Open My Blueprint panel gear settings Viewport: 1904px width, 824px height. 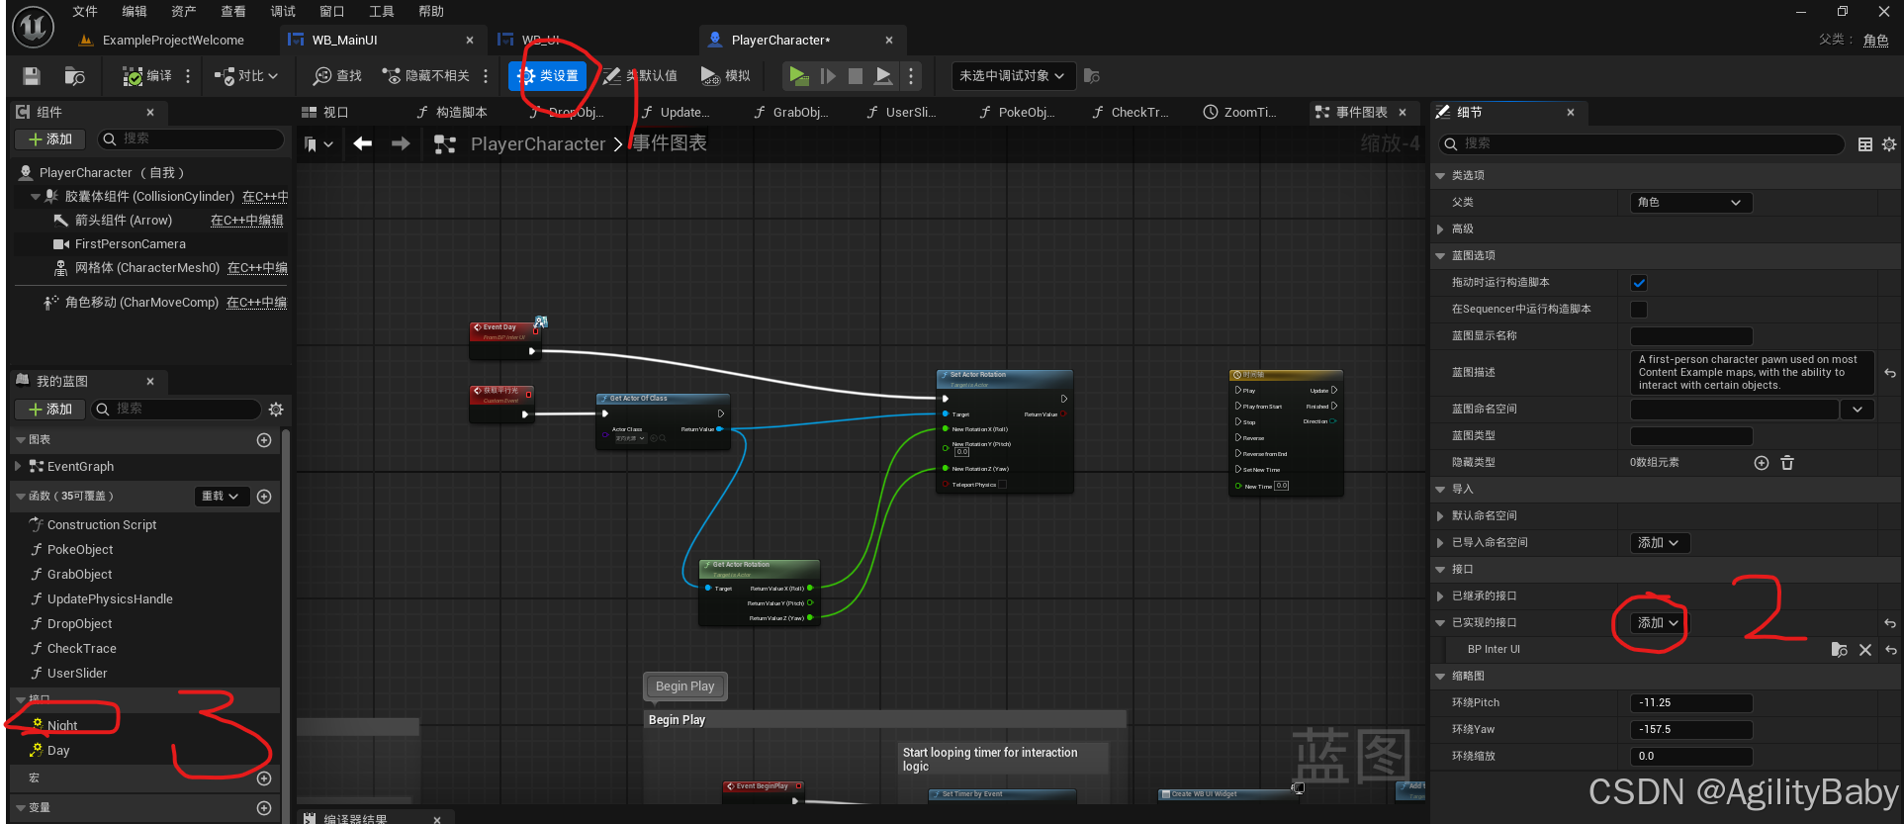click(276, 410)
